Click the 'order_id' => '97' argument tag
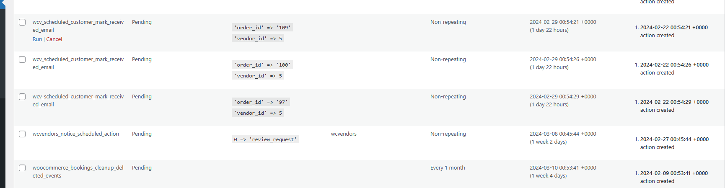 (x=261, y=102)
